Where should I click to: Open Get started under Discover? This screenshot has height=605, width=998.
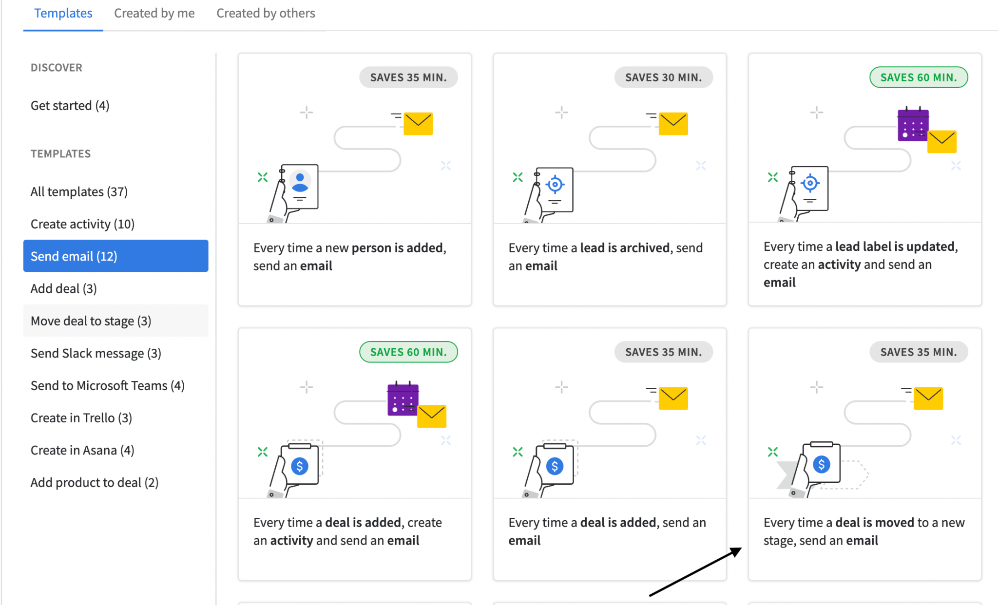click(x=70, y=105)
